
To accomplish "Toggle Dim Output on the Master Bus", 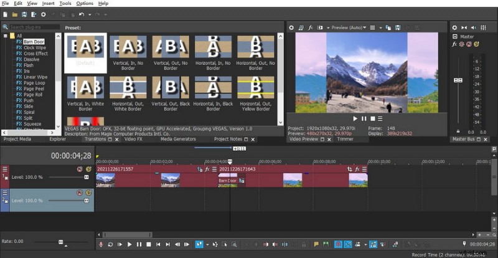I will pyautogui.click(x=474, y=27).
